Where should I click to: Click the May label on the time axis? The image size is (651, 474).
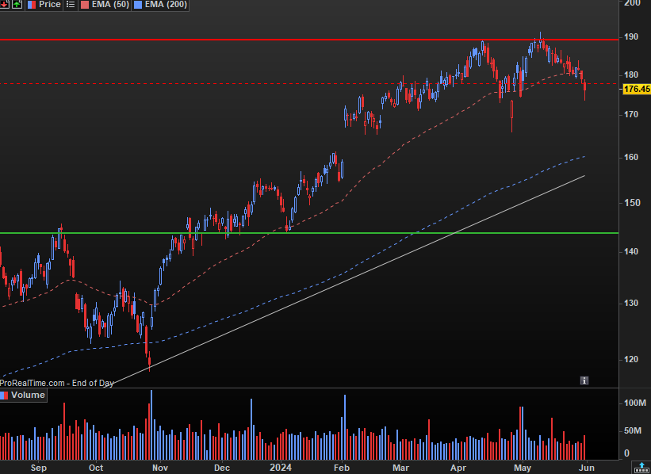click(523, 468)
